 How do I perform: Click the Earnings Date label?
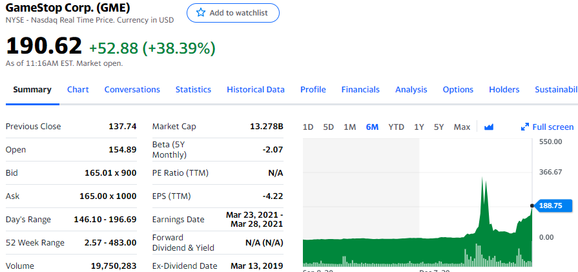click(178, 219)
